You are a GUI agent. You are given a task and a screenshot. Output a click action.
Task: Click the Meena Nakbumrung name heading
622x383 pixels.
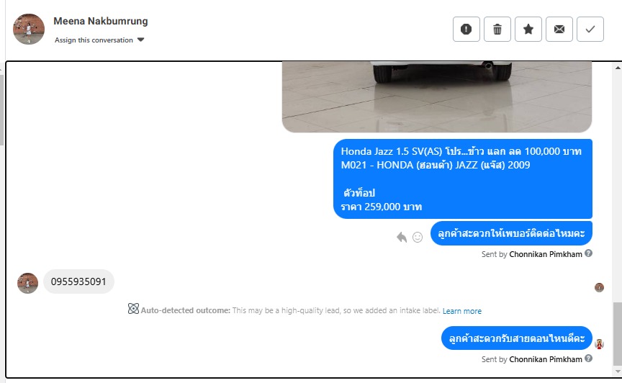coord(101,21)
